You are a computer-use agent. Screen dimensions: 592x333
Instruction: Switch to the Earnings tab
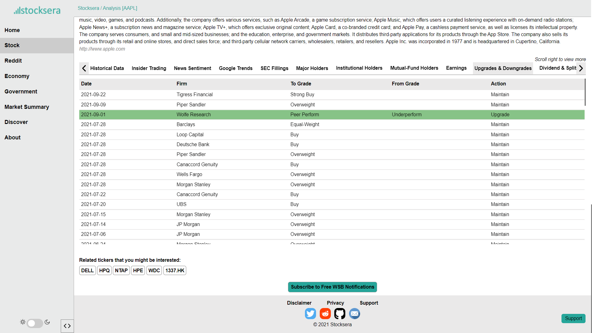coord(456,68)
